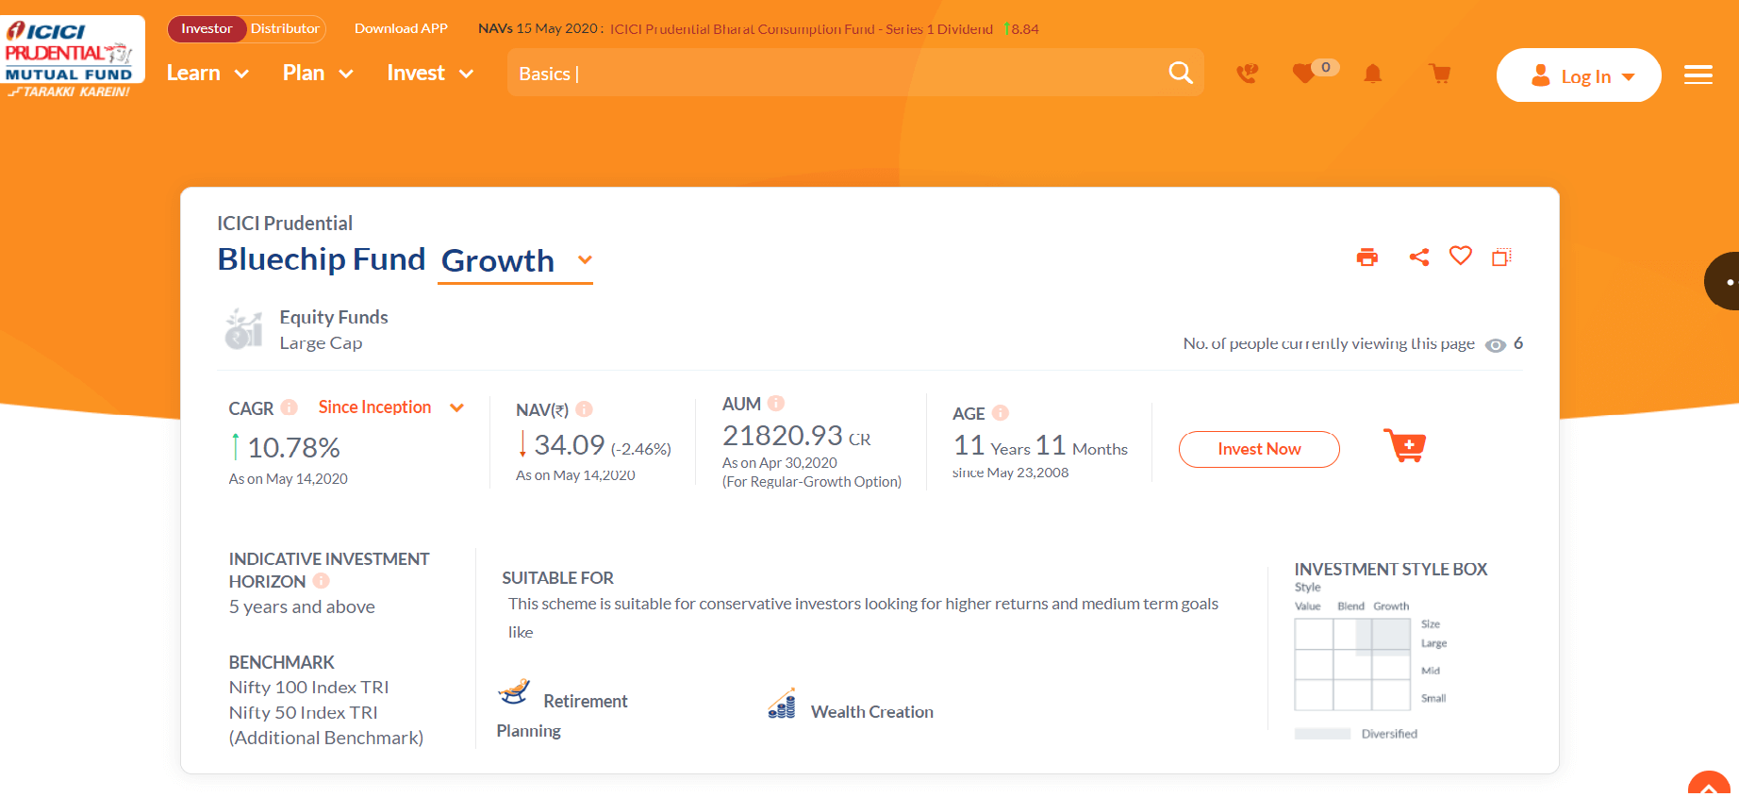Click the compare funds icon

click(x=1502, y=257)
